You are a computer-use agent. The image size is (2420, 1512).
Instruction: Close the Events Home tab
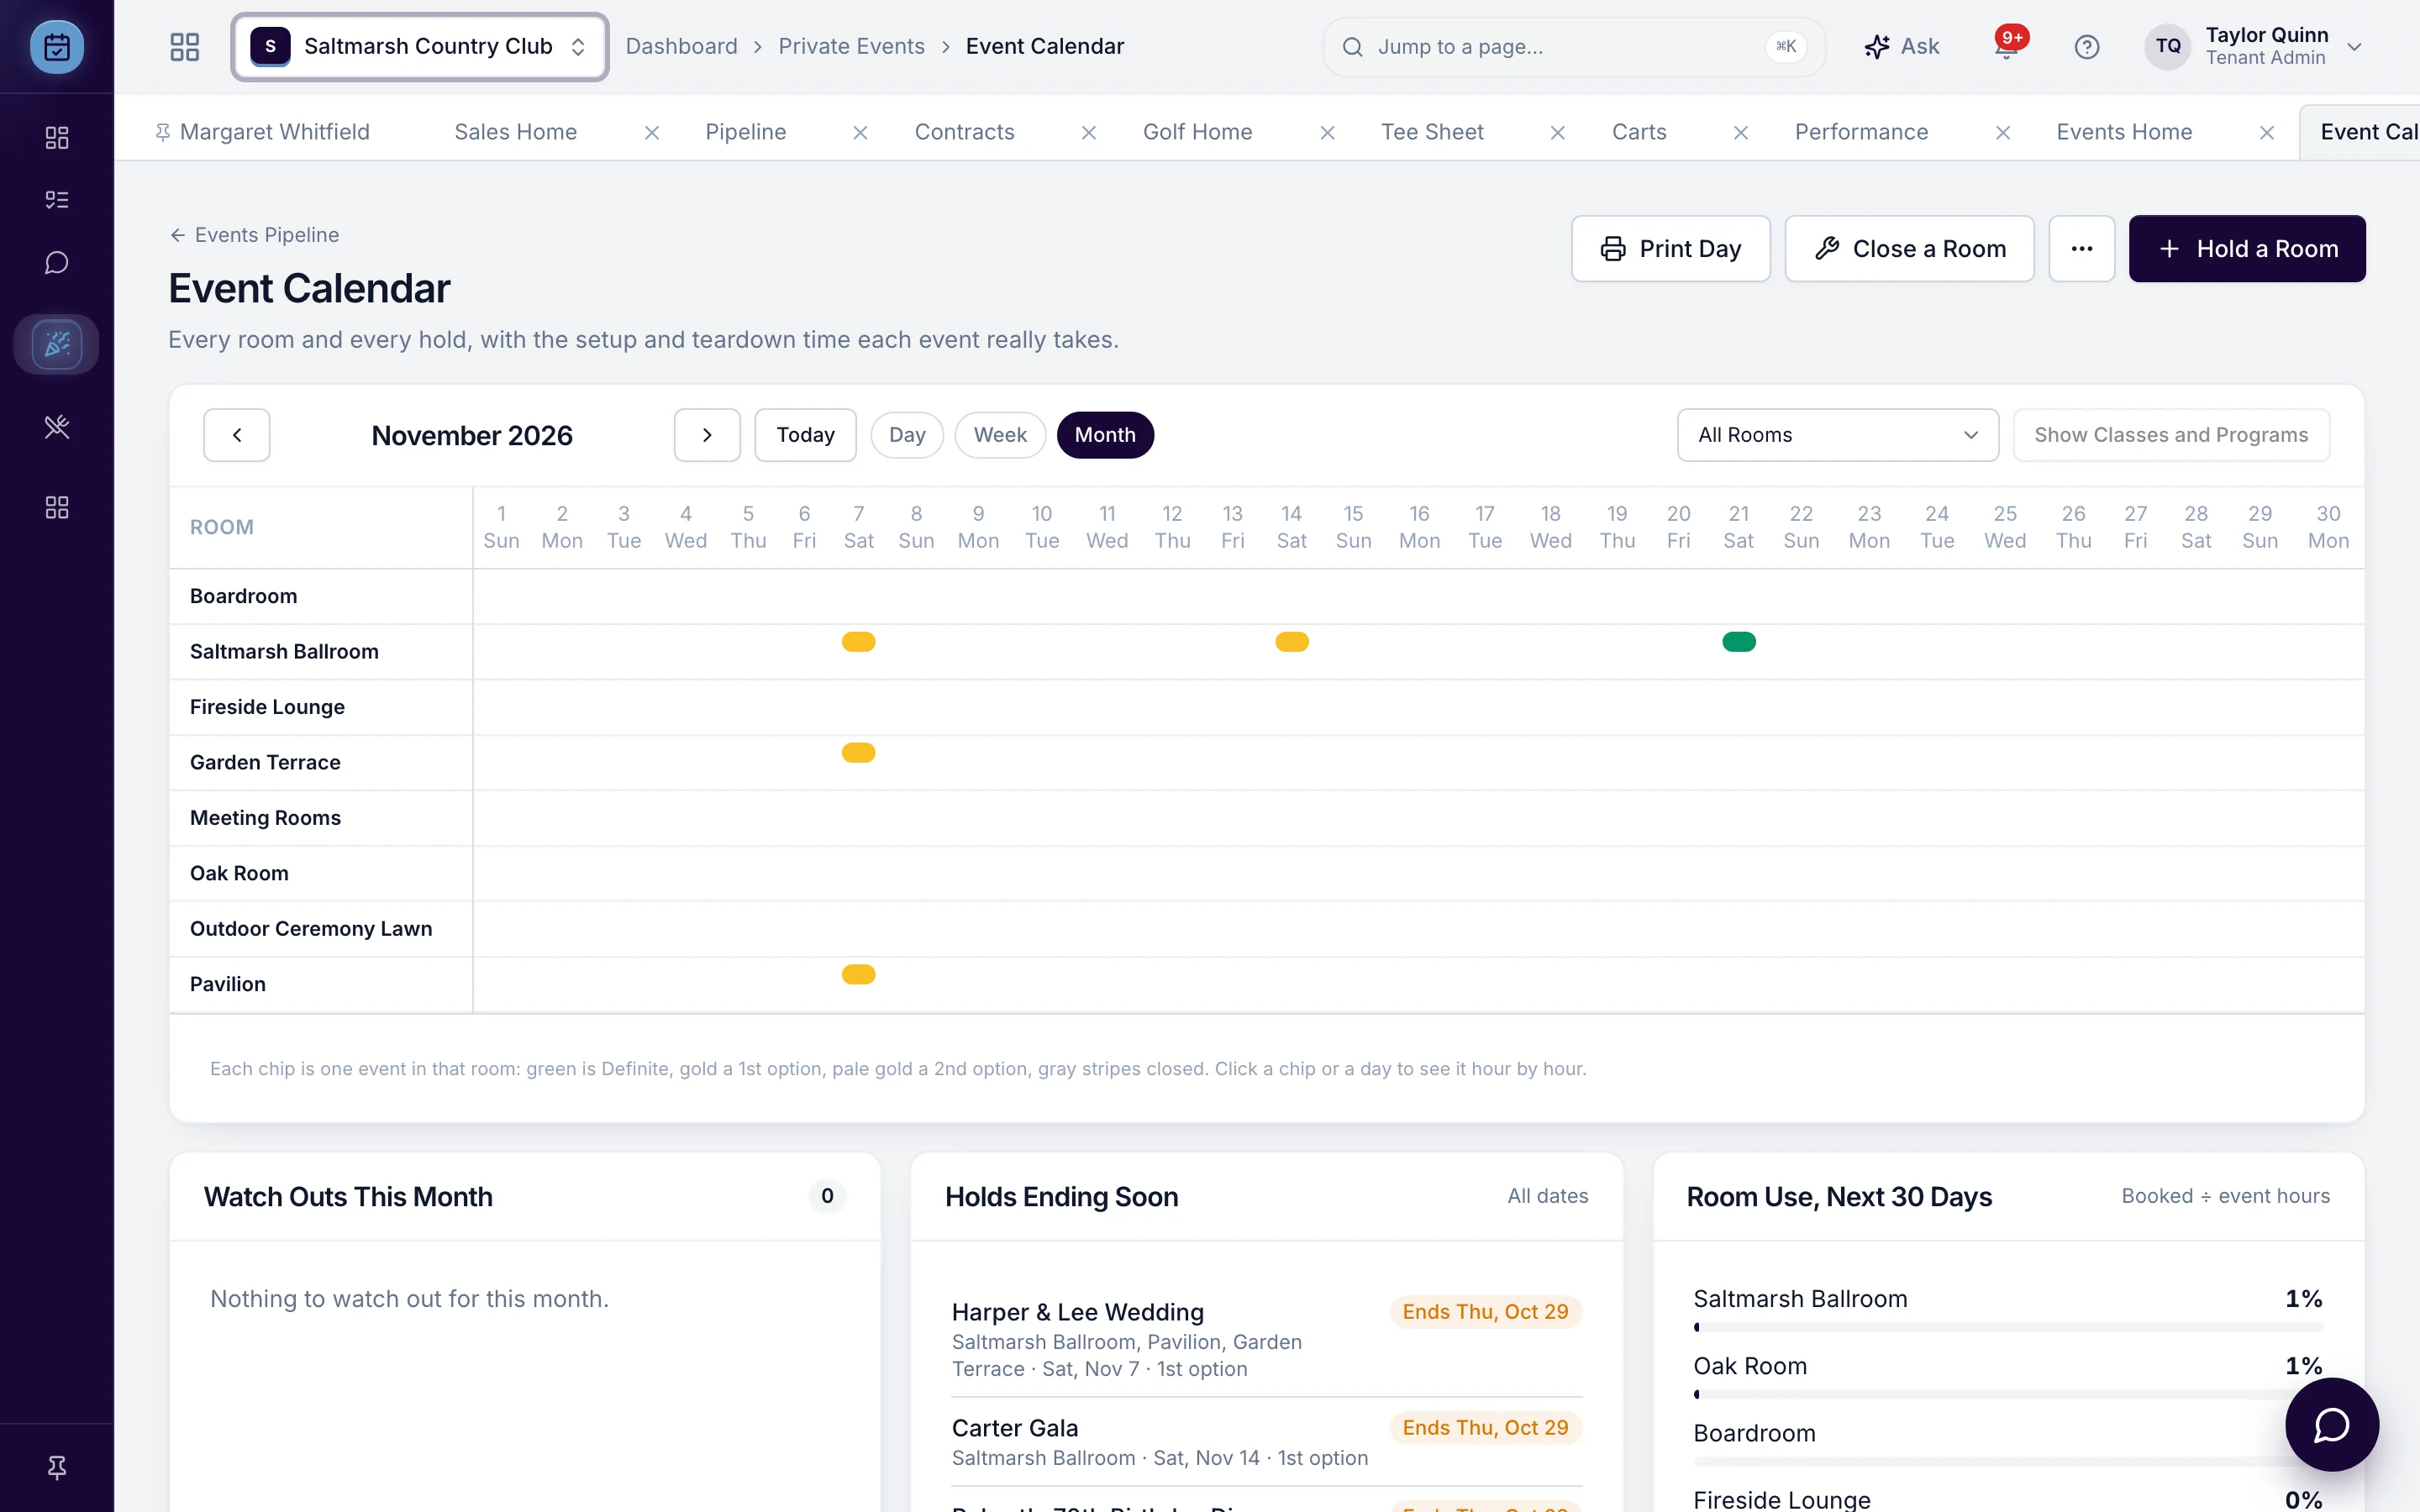tap(2267, 133)
